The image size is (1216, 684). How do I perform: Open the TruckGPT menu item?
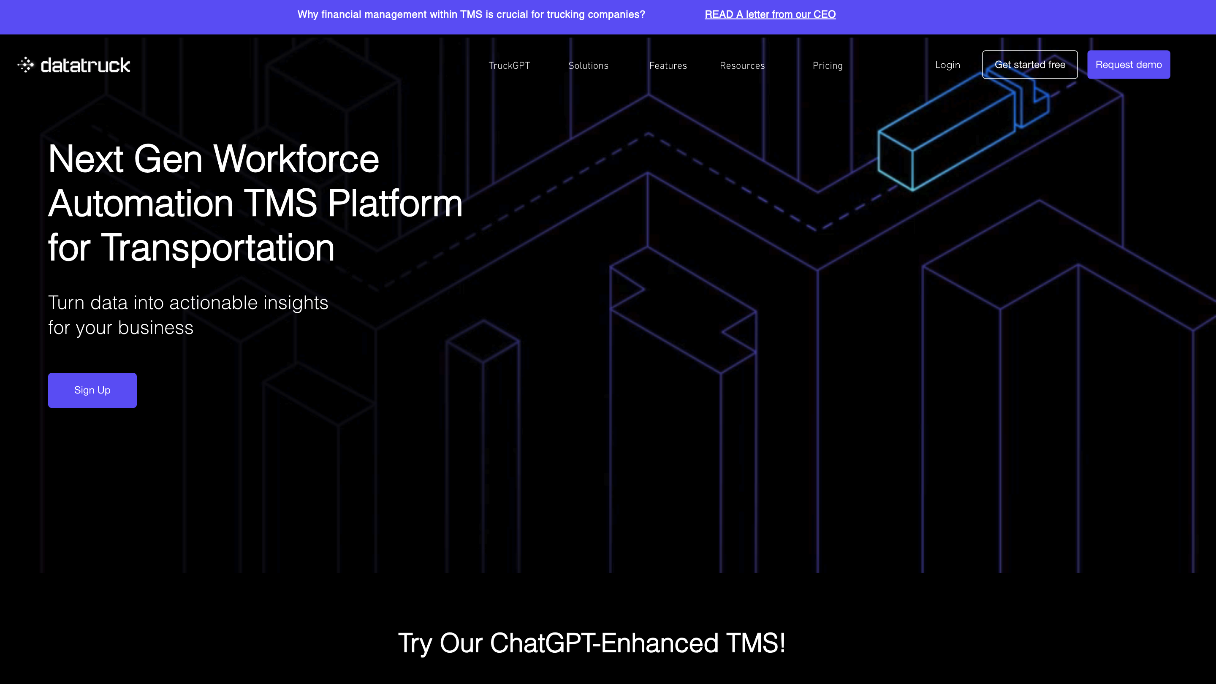(x=509, y=65)
